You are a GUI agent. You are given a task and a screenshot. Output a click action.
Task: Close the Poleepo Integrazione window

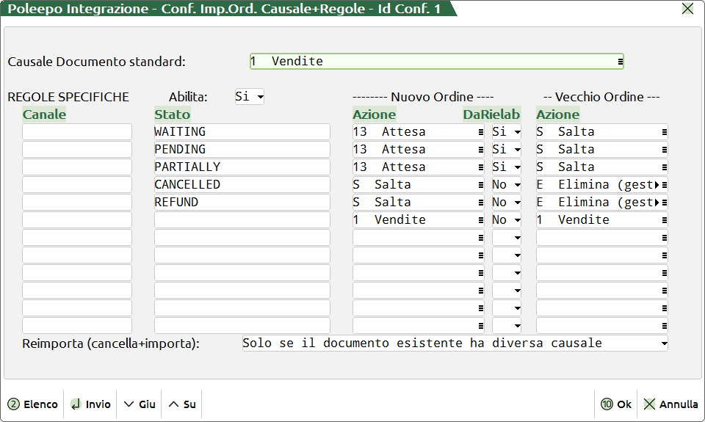point(687,9)
